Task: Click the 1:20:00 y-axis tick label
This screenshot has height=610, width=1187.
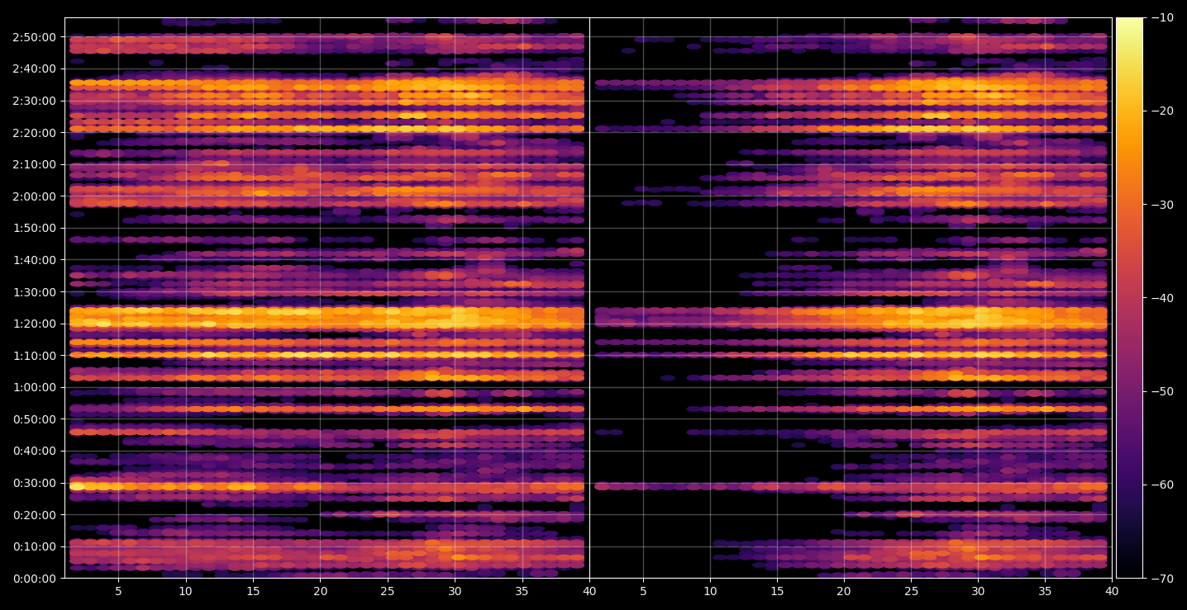Action: [34, 324]
